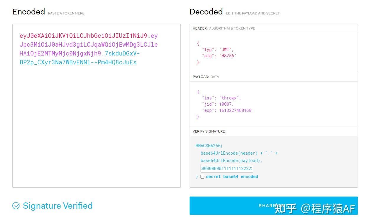
Task: Click the HMACSHA256( text in signature panel
Action: pos(209,146)
